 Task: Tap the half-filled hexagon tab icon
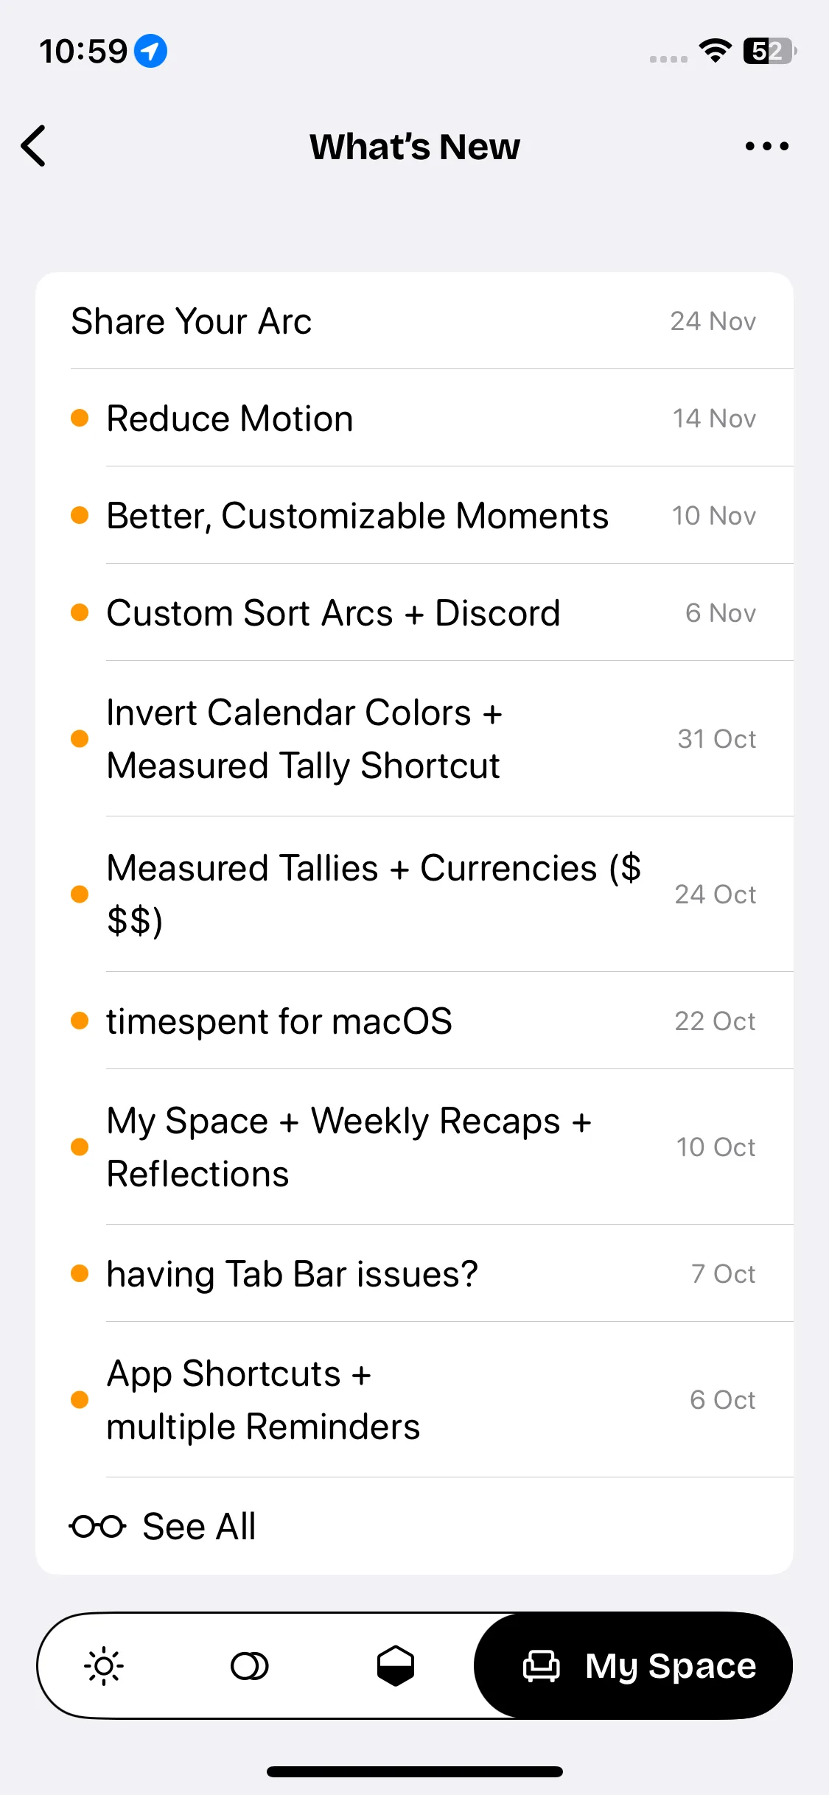[396, 1666]
